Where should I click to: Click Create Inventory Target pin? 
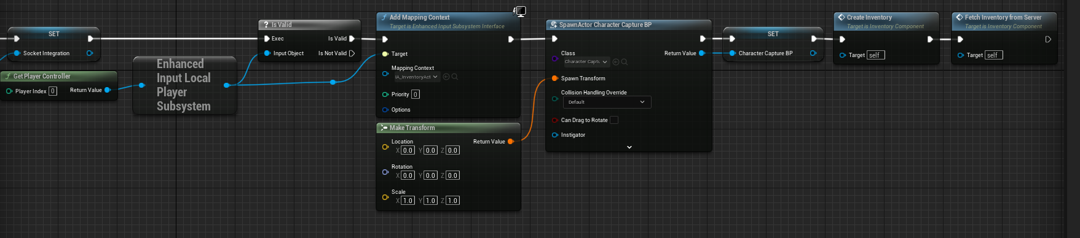(842, 55)
